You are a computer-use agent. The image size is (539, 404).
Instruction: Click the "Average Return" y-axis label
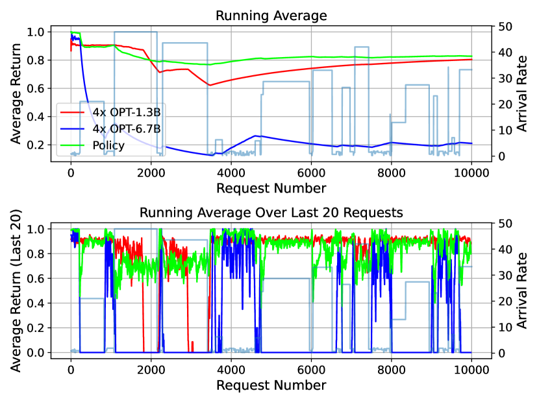point(16,94)
